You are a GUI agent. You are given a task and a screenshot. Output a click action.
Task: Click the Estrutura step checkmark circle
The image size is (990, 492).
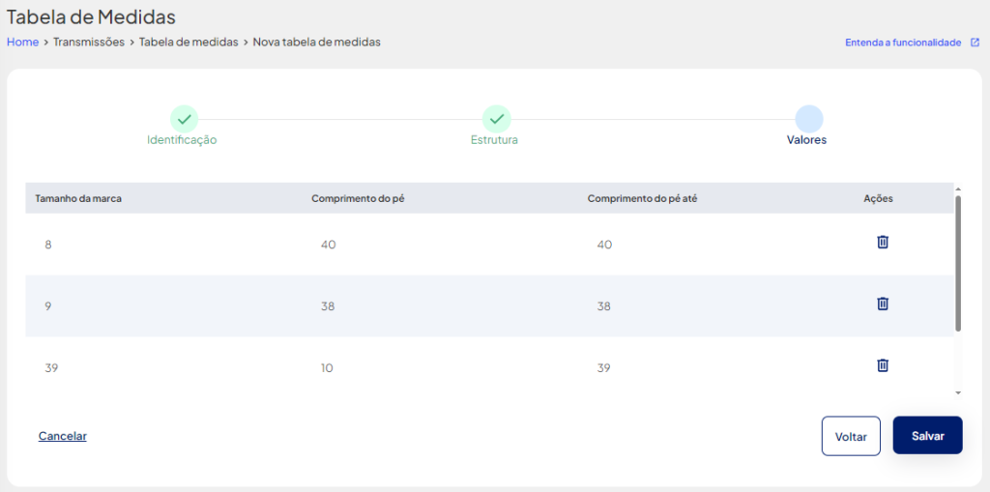[497, 119]
